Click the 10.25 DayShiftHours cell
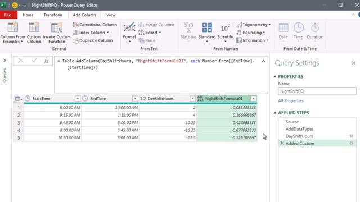The image size is (360, 202). 168,123
